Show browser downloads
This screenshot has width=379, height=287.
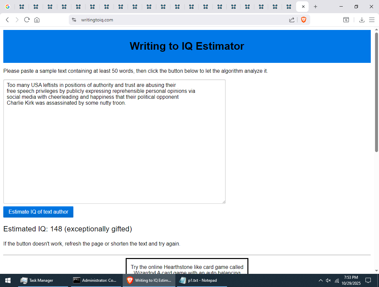pos(362,20)
